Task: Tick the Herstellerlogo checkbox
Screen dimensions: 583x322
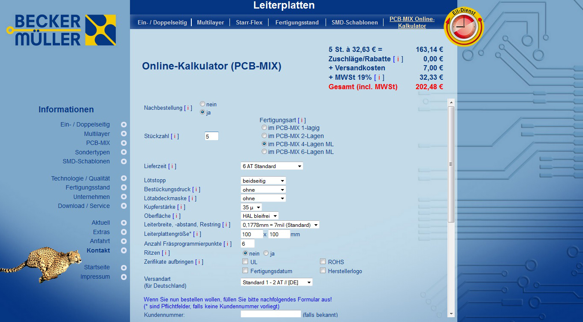Action: [x=323, y=271]
